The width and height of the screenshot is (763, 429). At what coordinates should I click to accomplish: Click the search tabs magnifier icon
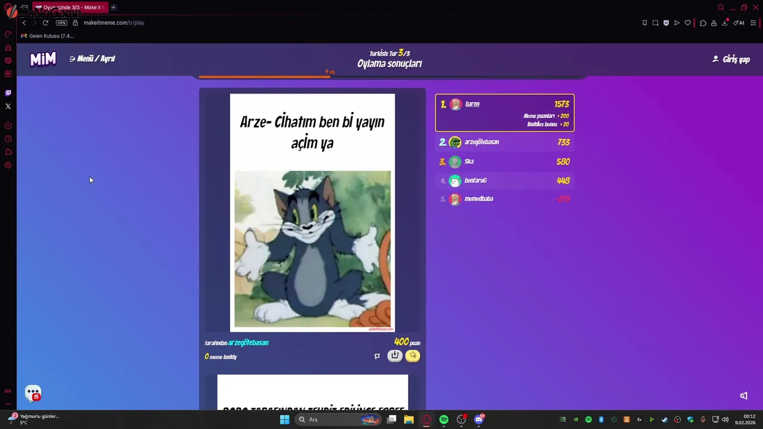721,7
